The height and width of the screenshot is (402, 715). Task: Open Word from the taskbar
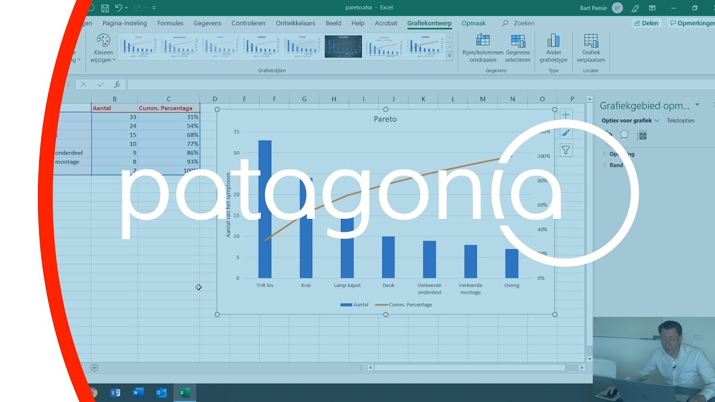(x=138, y=393)
